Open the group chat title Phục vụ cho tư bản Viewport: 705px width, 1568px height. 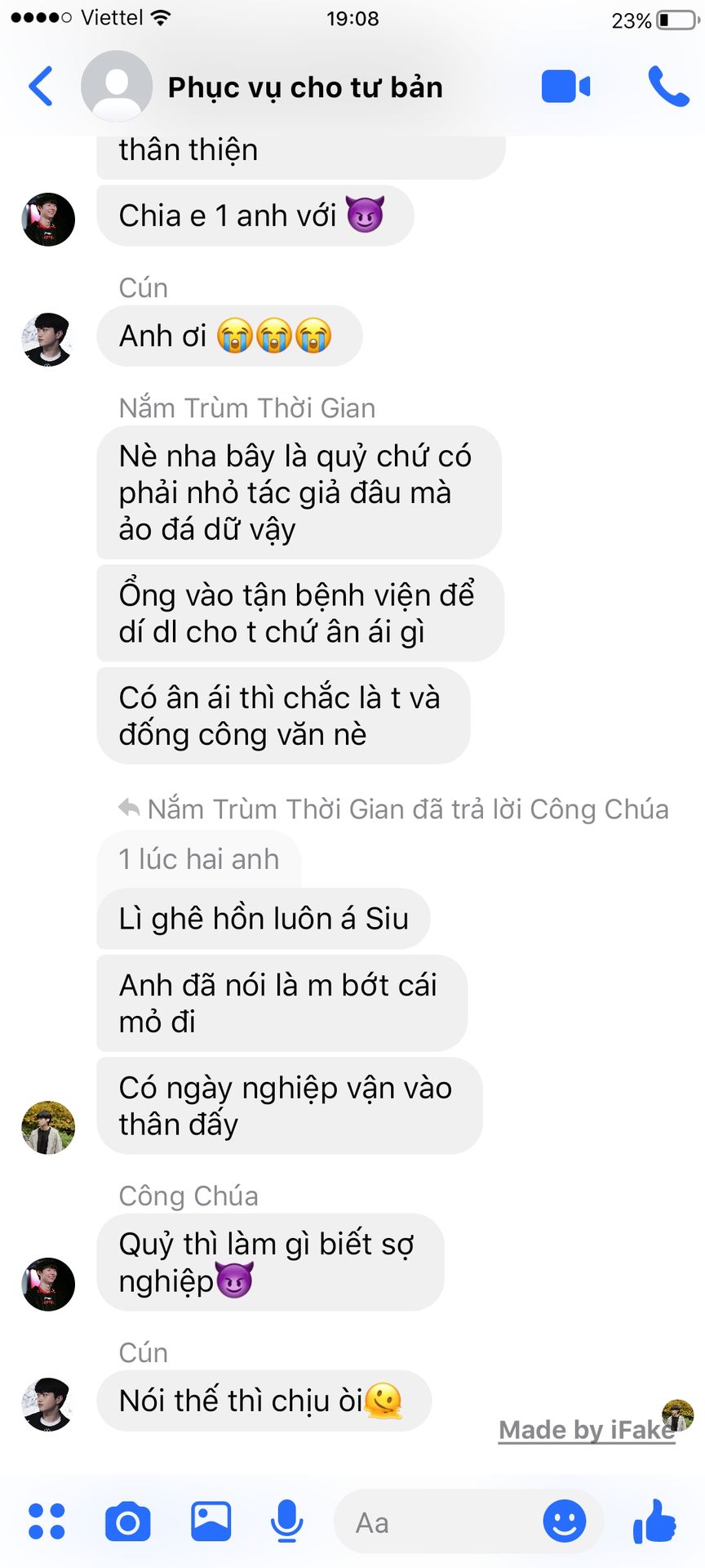pyautogui.click(x=305, y=87)
